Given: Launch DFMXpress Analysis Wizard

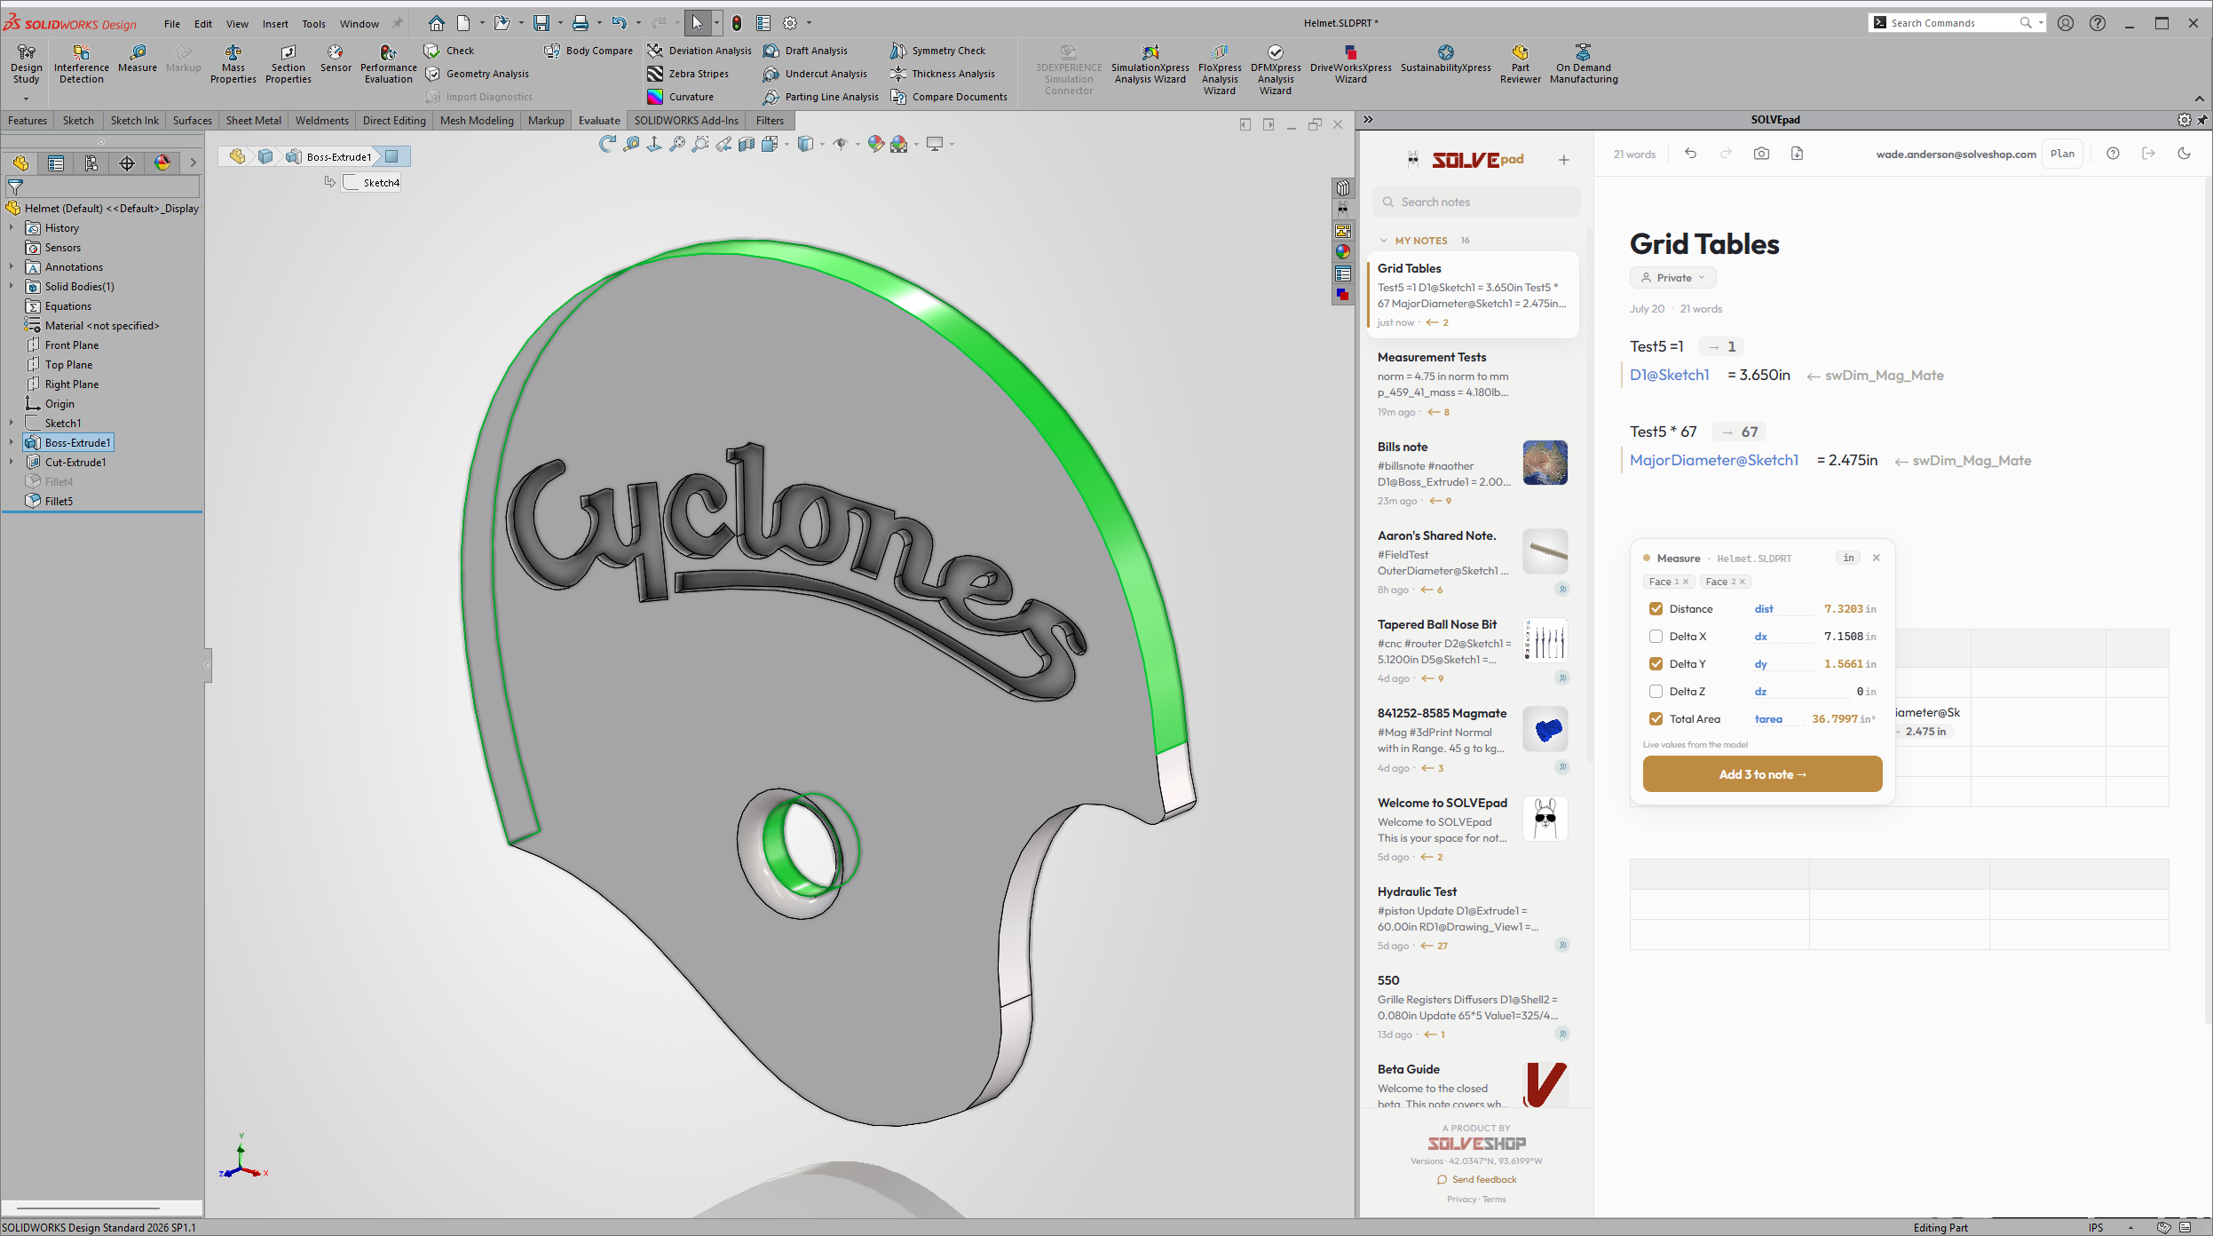Looking at the screenshot, I should [x=1276, y=69].
